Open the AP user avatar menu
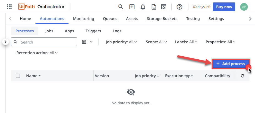 tap(244, 7)
